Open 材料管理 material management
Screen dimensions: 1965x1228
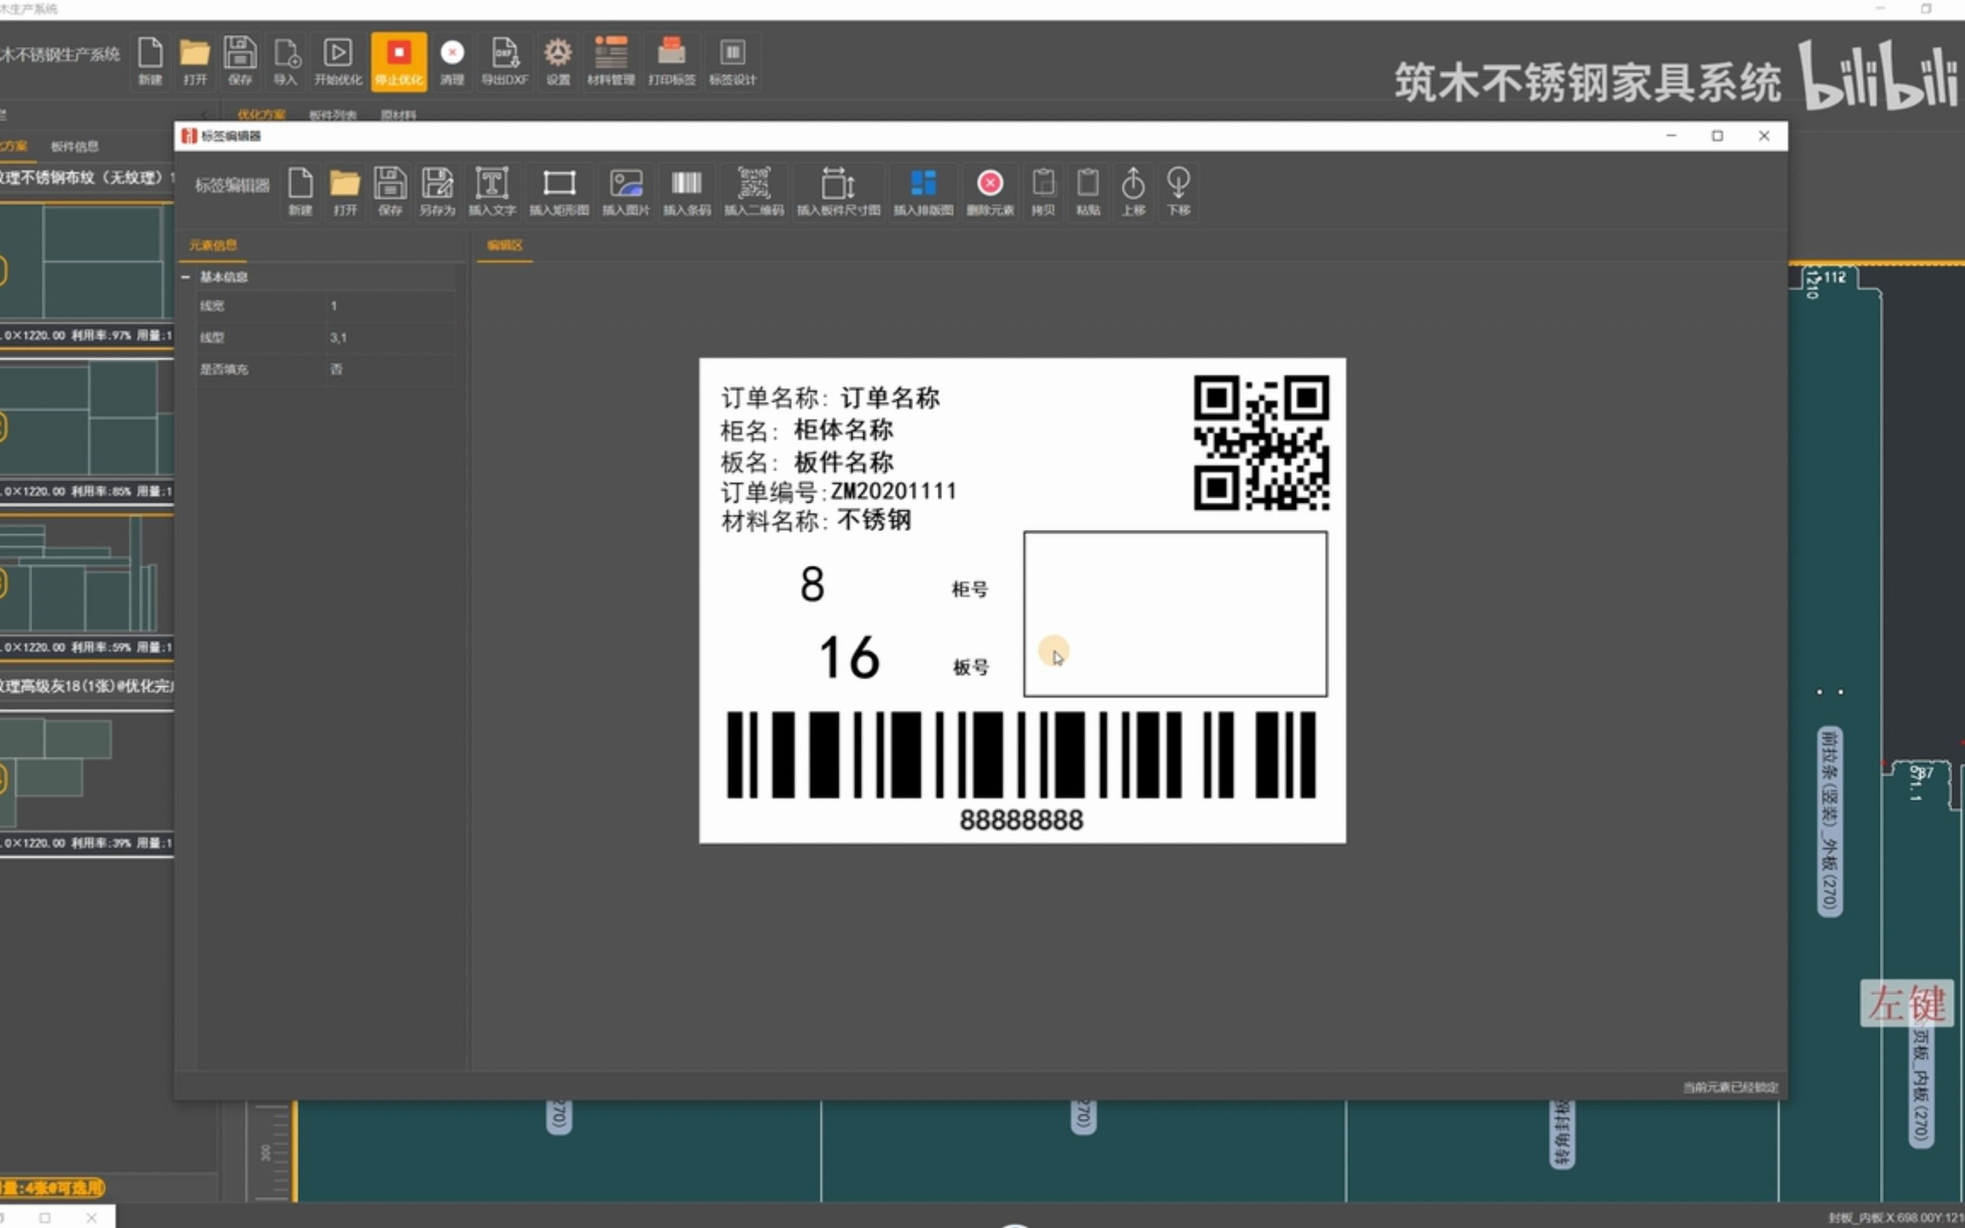[x=611, y=61]
